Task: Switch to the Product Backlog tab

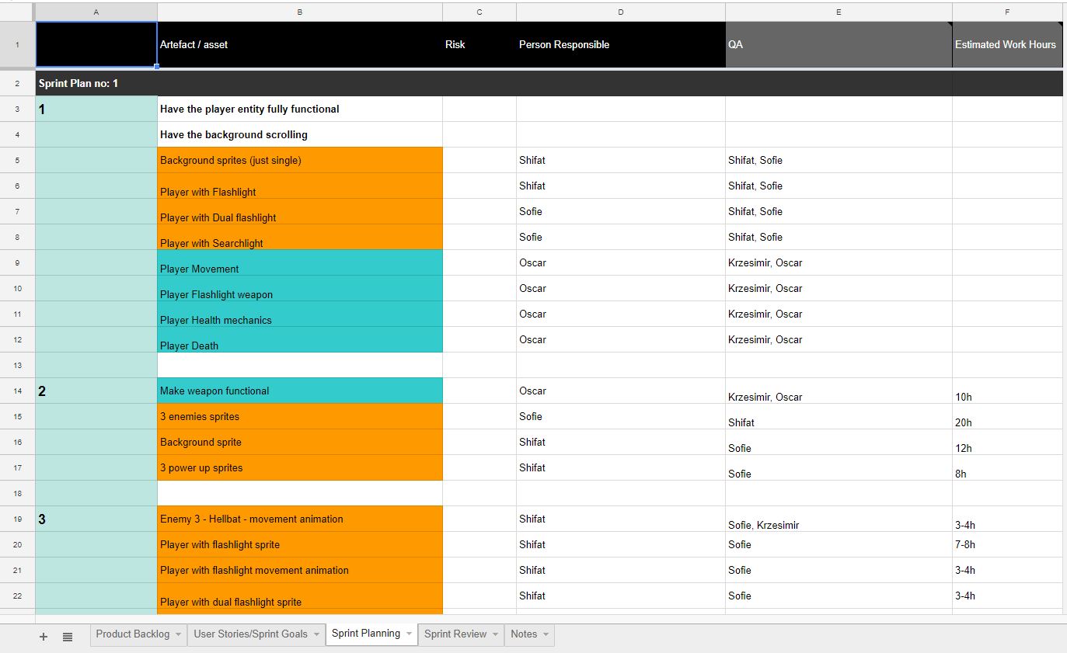Action: [132, 634]
